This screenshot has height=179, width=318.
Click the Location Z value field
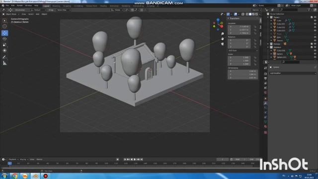point(239,33)
